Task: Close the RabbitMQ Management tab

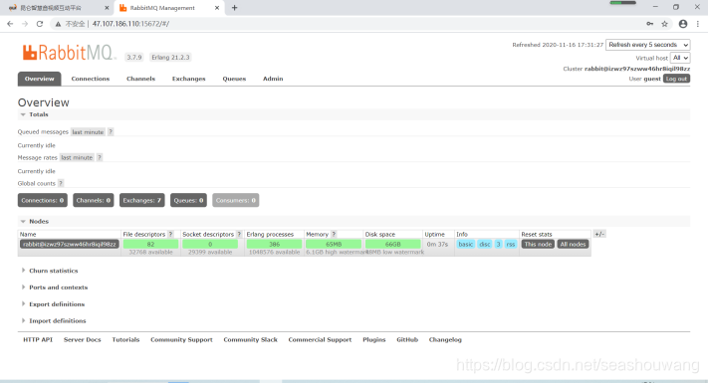Action: tap(217, 8)
